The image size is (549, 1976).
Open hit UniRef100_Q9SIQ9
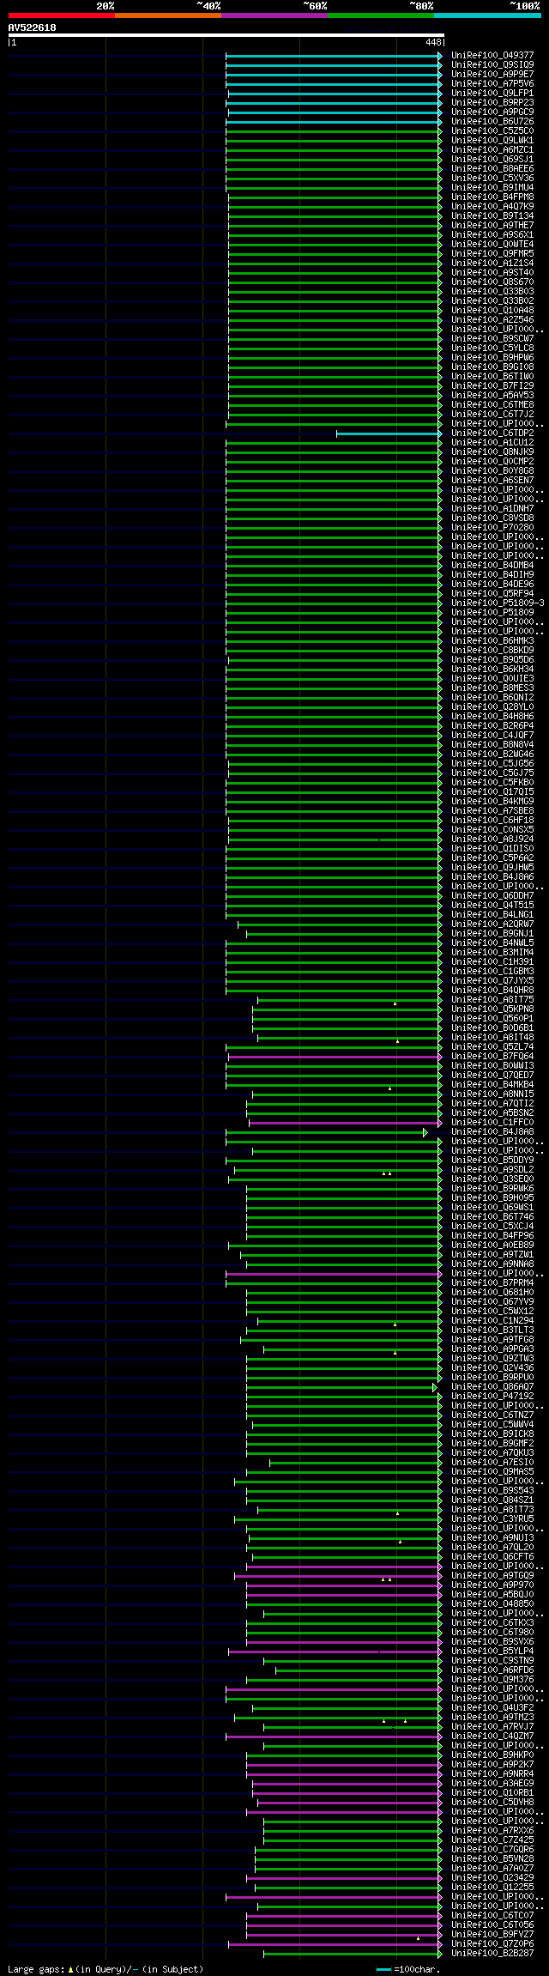tap(492, 65)
